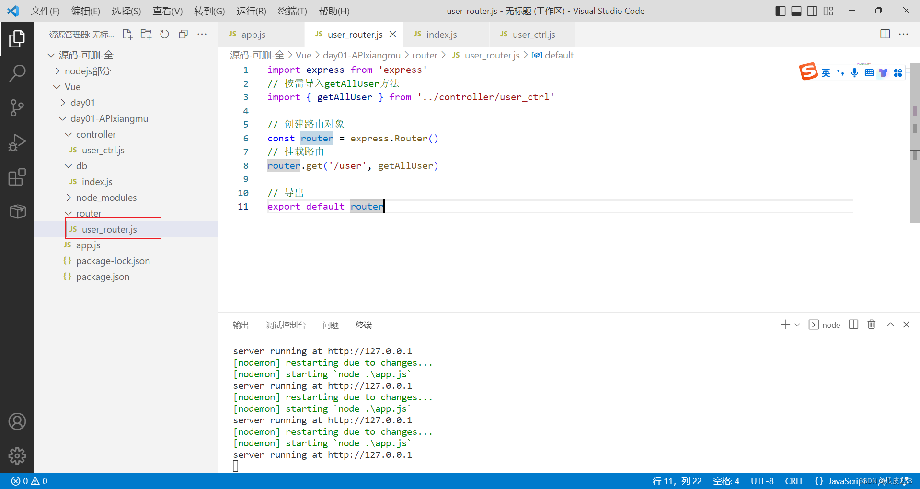
Task: Change indentation via 空格: 4
Action: (726, 481)
